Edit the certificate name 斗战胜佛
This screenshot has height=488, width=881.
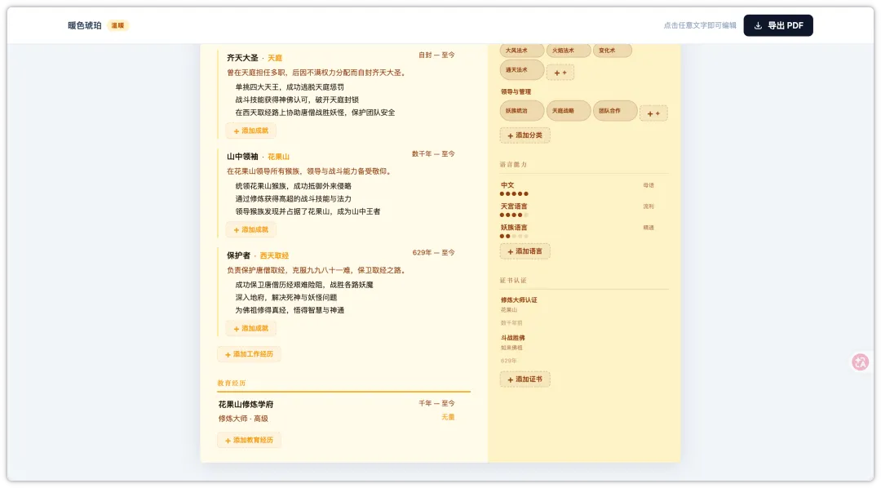click(x=513, y=338)
